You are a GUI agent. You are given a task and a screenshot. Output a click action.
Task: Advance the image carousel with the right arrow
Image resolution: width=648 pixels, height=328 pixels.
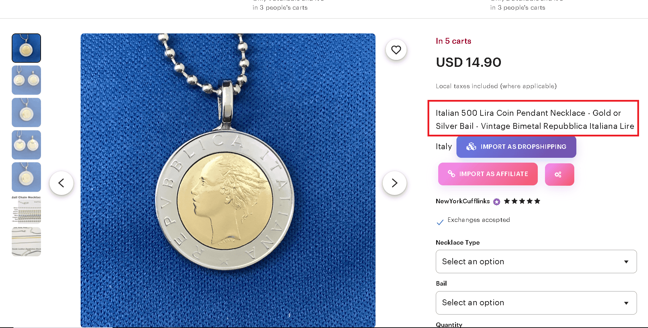(x=394, y=183)
